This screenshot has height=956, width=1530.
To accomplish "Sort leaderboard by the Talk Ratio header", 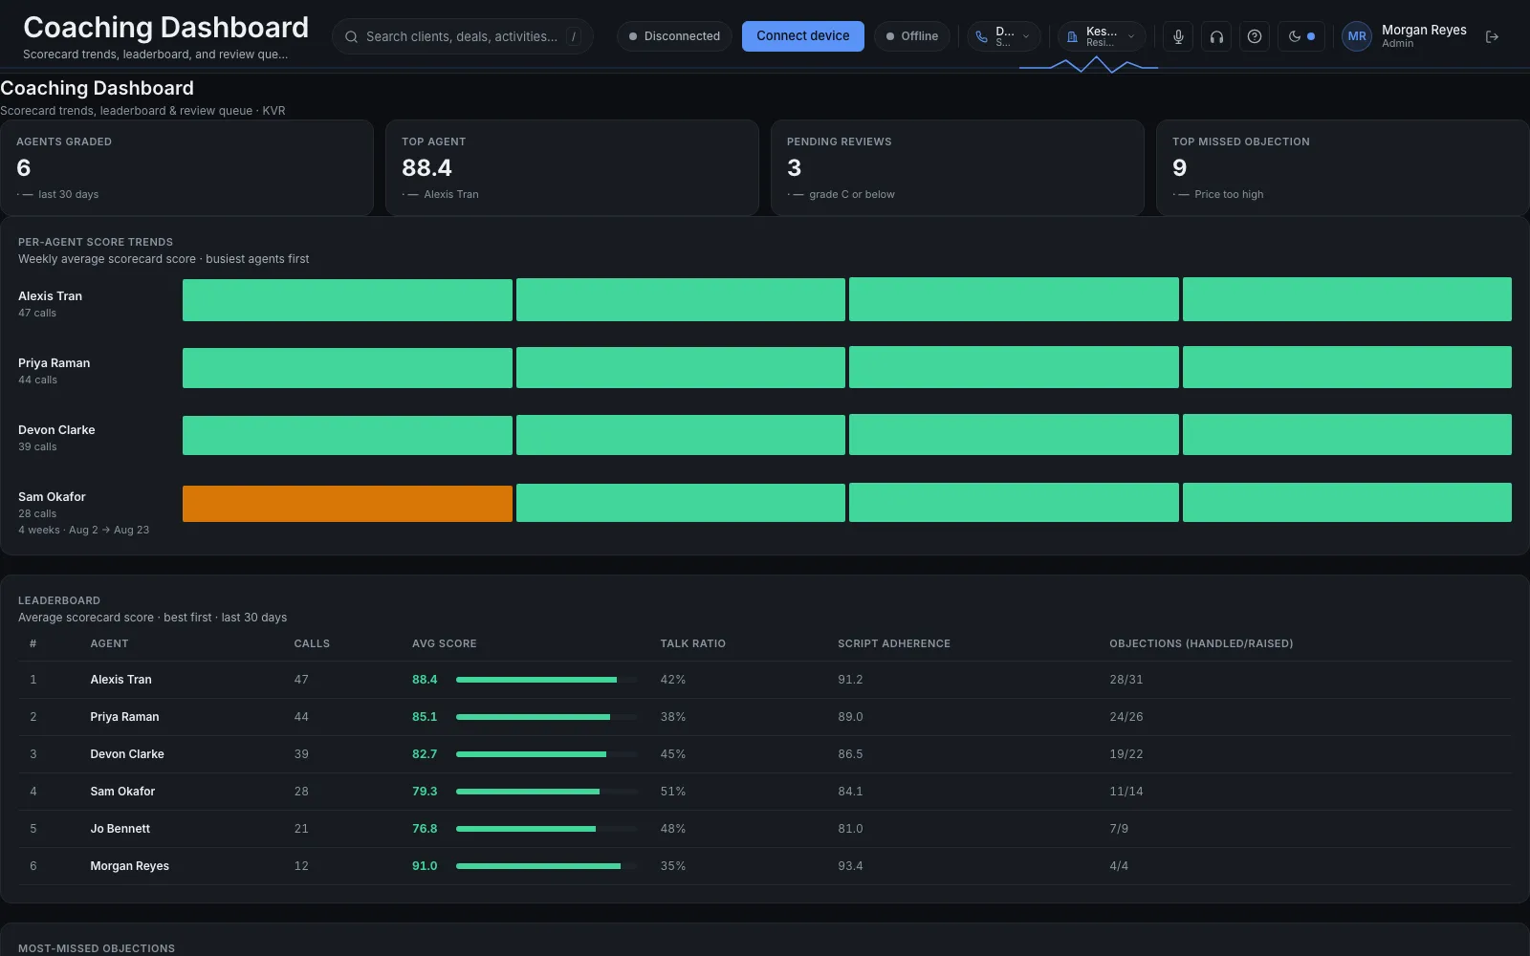I will [692, 643].
